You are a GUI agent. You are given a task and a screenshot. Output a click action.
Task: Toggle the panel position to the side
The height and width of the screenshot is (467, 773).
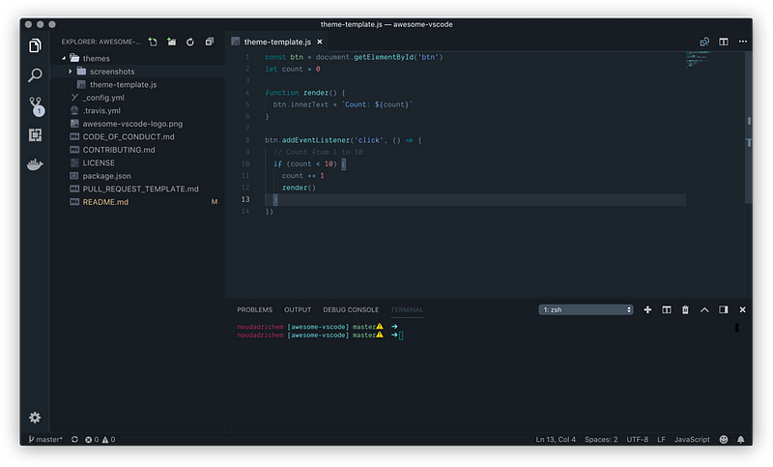723,309
